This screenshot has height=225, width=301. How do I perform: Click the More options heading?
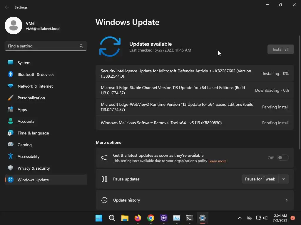pyautogui.click(x=108, y=142)
